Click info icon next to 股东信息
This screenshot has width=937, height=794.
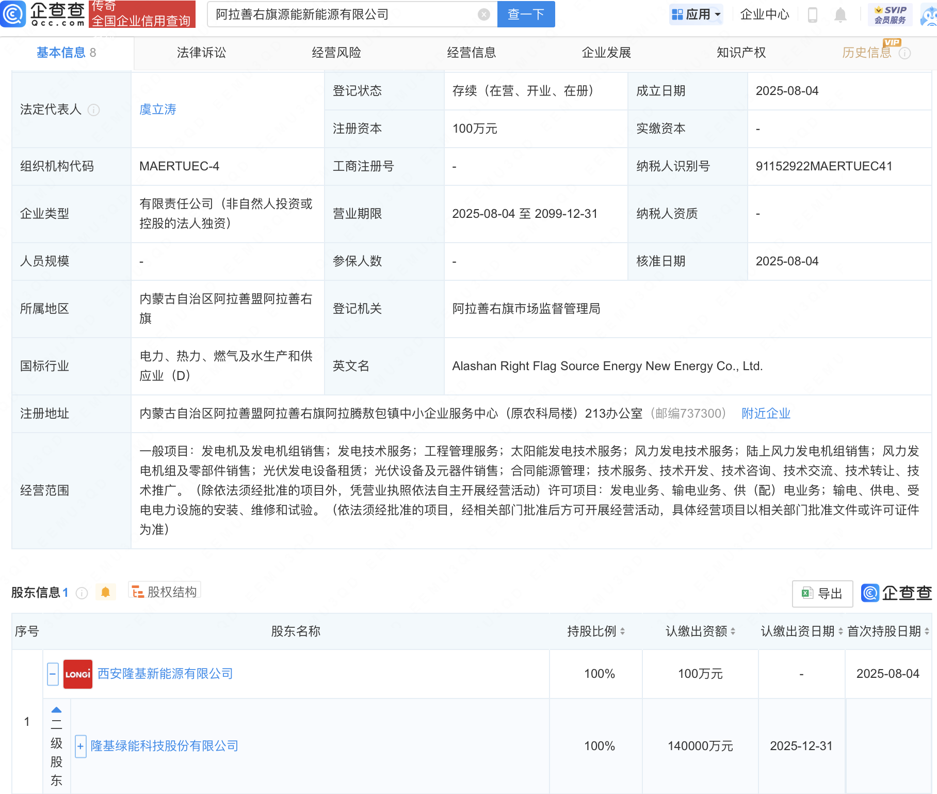pyautogui.click(x=82, y=593)
